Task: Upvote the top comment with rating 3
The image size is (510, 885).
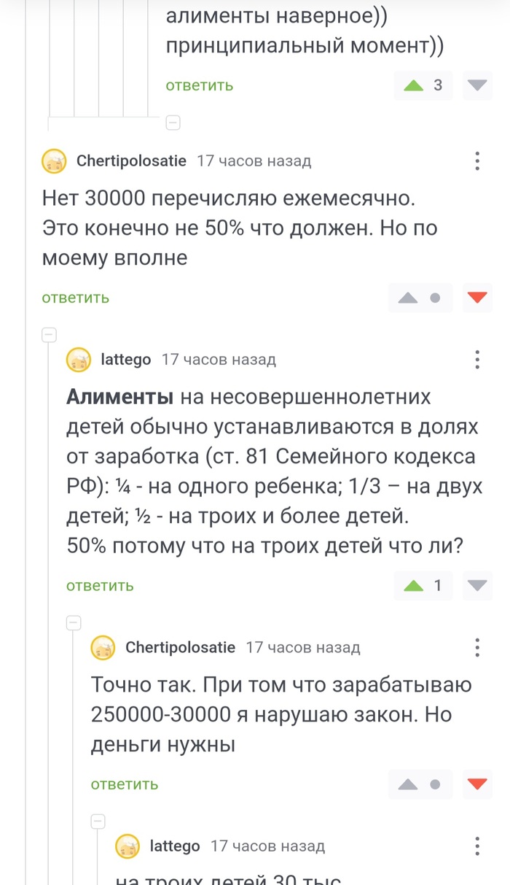Action: coord(414,85)
